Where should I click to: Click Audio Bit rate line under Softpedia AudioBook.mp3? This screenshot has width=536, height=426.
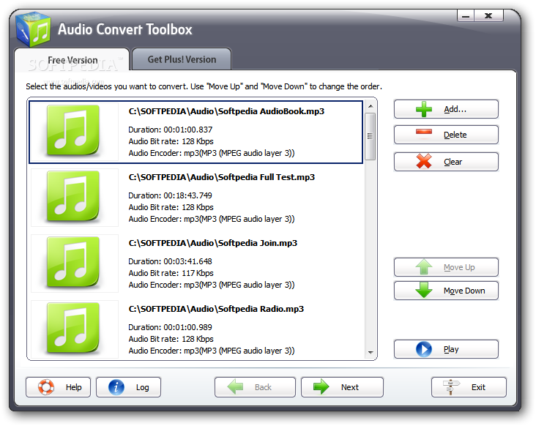point(171,141)
